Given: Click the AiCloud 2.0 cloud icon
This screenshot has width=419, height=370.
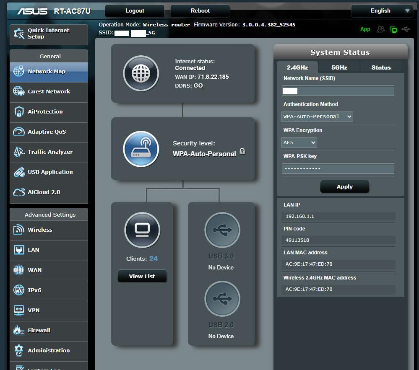Looking at the screenshot, I should [19, 192].
